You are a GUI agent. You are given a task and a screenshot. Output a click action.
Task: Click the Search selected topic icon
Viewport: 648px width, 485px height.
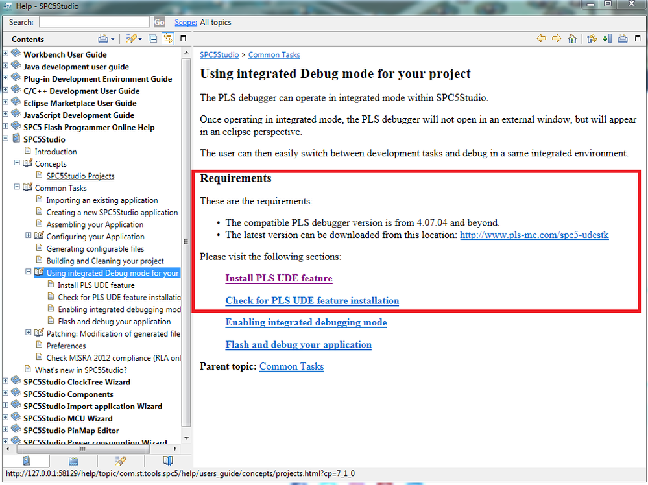click(x=132, y=39)
